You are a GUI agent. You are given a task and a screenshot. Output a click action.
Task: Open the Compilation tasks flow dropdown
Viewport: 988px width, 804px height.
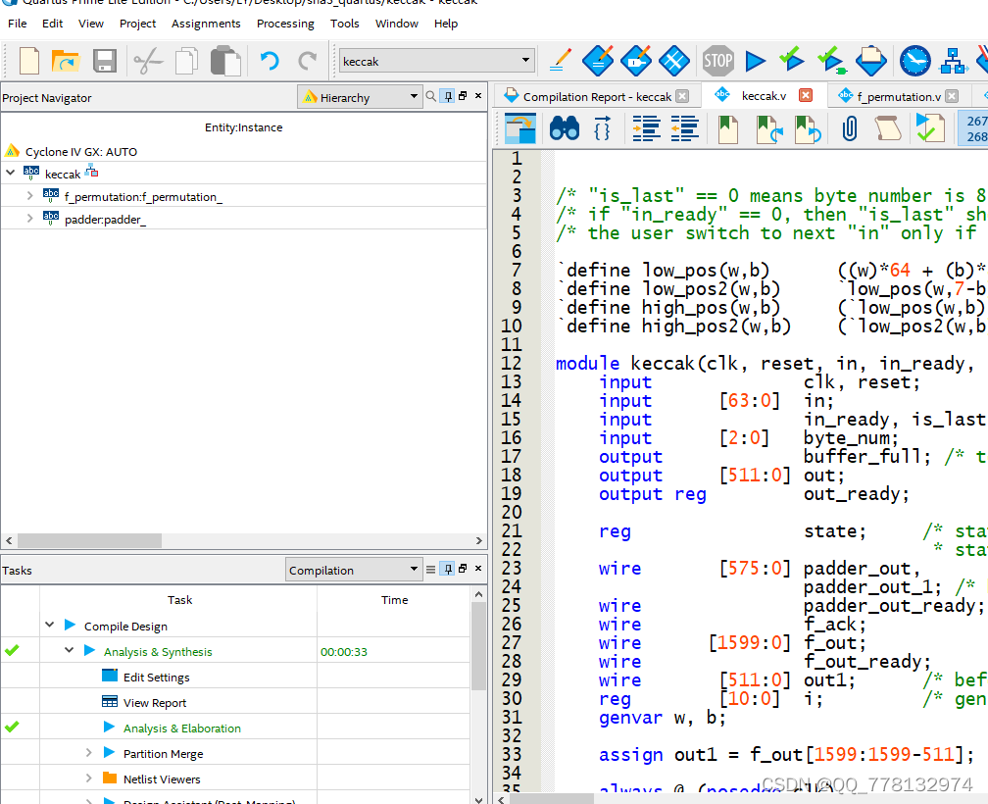[353, 570]
